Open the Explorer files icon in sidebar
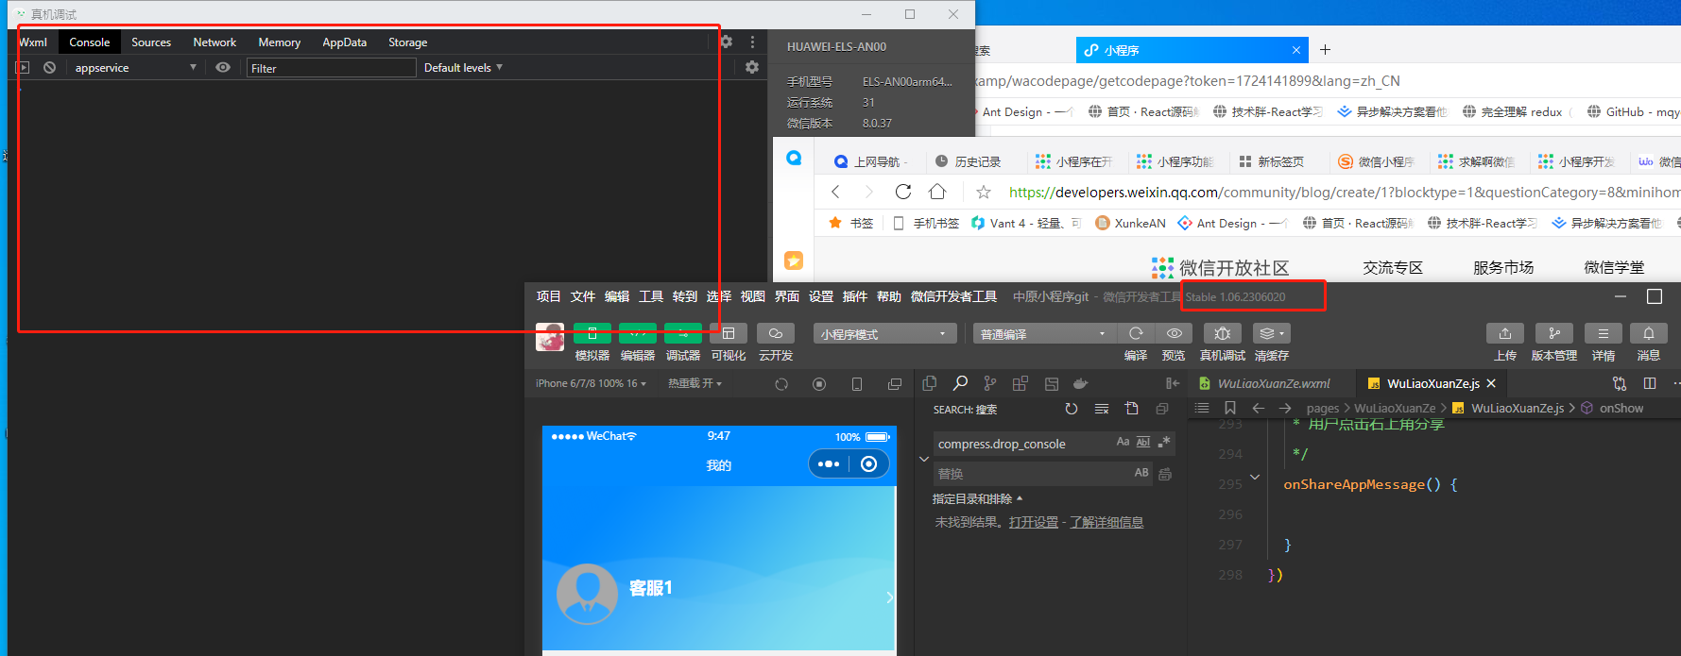 click(930, 383)
